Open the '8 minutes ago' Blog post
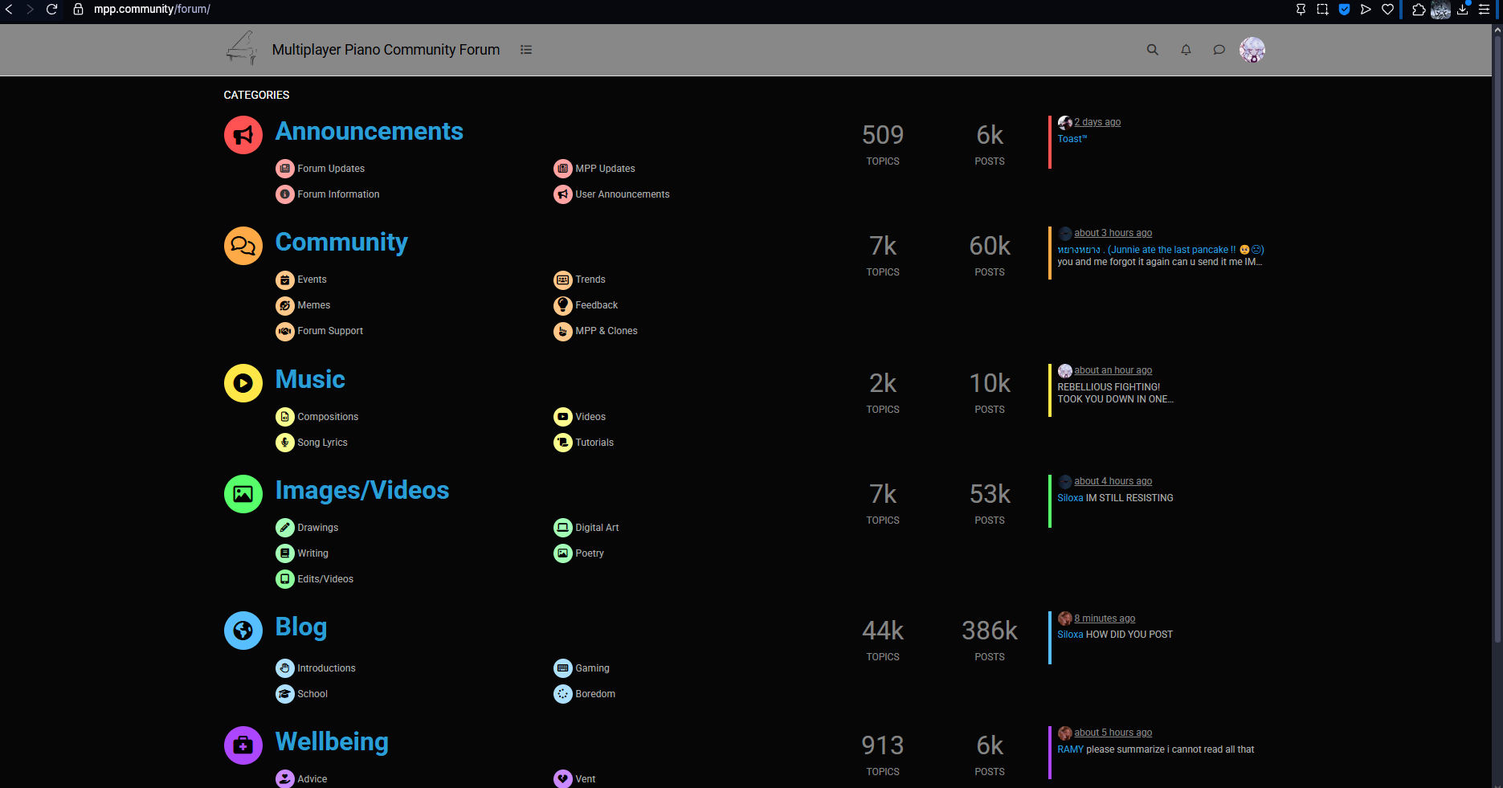The image size is (1503, 788). [x=1104, y=619]
